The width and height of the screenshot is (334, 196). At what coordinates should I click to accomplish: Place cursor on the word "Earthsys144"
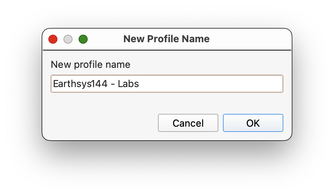pyautogui.click(x=80, y=84)
